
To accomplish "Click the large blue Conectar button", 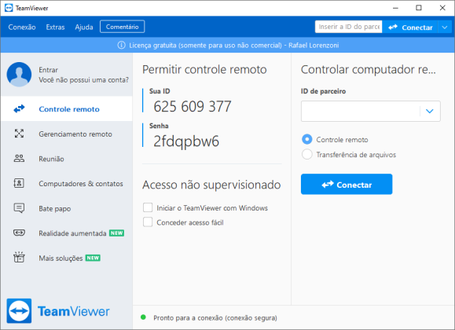I will coord(347,185).
